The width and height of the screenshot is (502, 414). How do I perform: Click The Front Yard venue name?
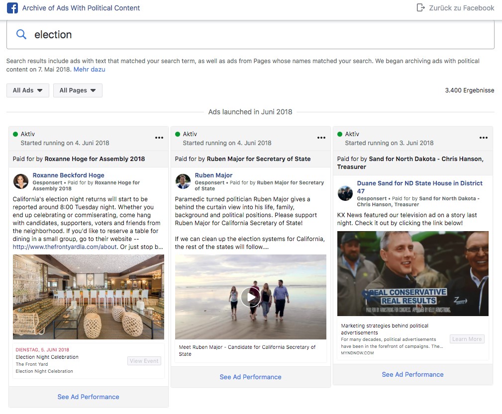(32, 364)
